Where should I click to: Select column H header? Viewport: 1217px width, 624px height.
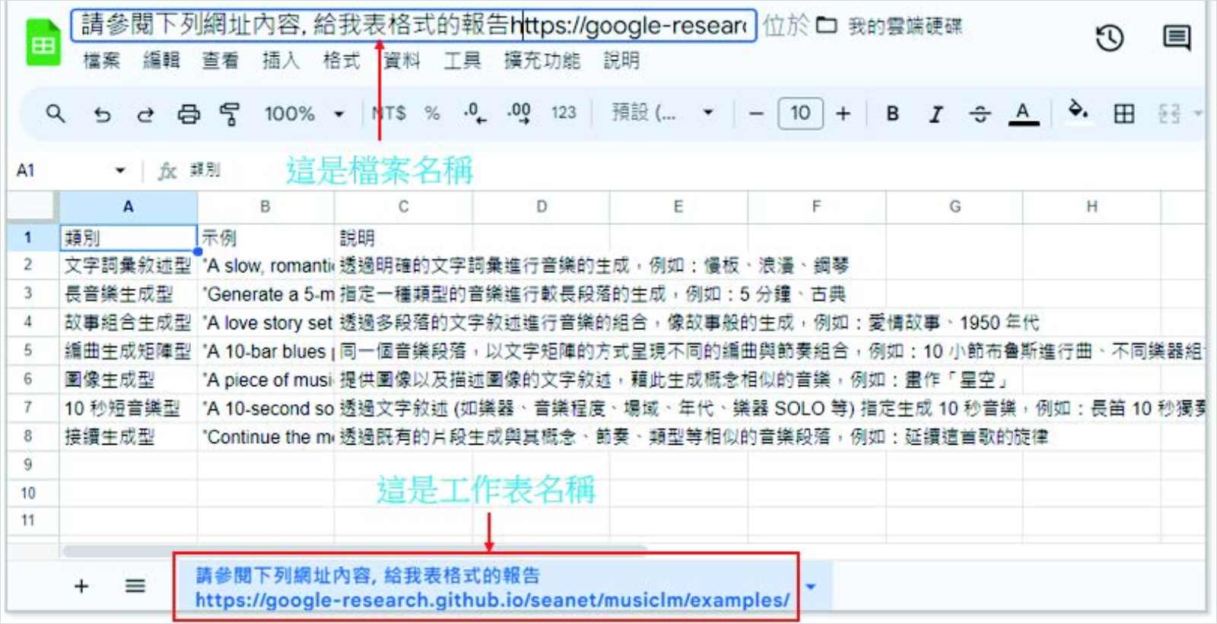(x=1091, y=206)
